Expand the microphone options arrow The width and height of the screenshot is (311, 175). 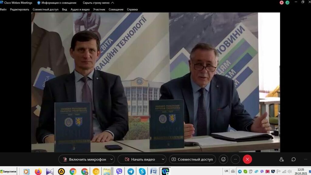[112, 159]
